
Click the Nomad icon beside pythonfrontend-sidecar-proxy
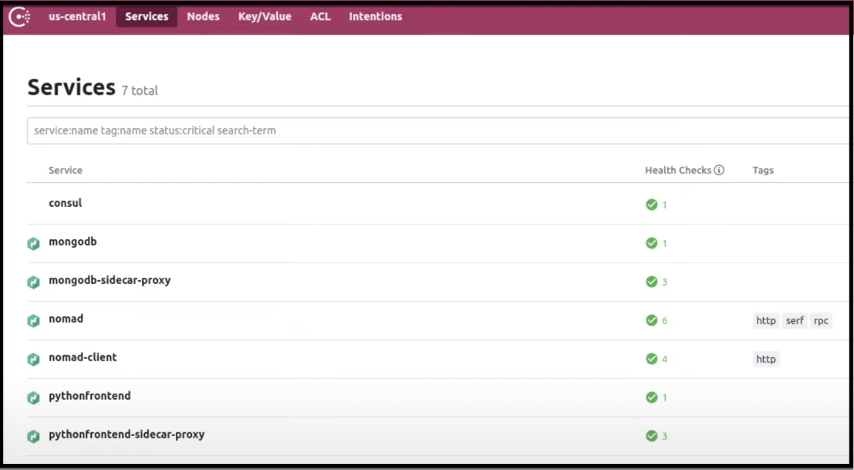pyautogui.click(x=33, y=435)
